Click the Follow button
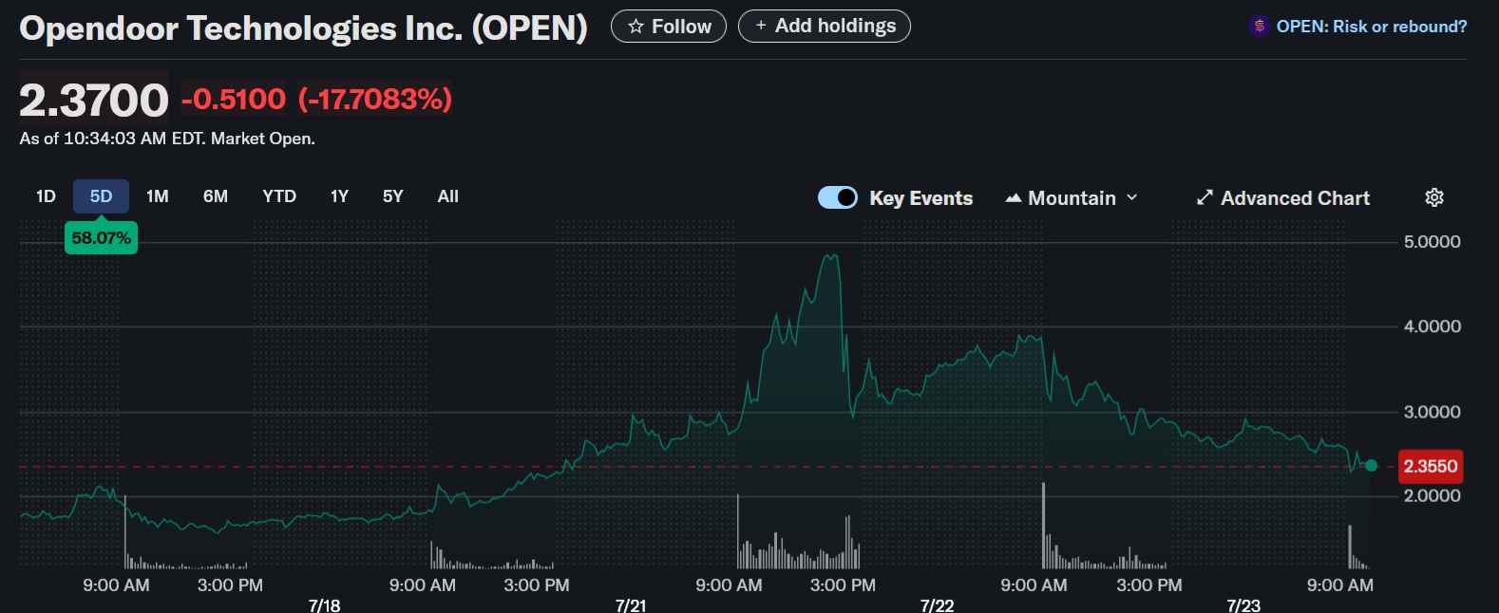This screenshot has width=1499, height=613. [x=669, y=27]
